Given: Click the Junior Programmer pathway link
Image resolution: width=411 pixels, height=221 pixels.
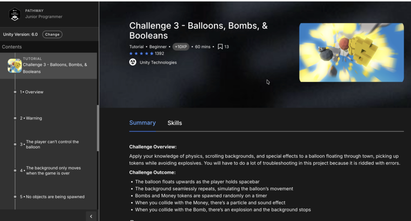Looking at the screenshot, I should pyautogui.click(x=44, y=17).
